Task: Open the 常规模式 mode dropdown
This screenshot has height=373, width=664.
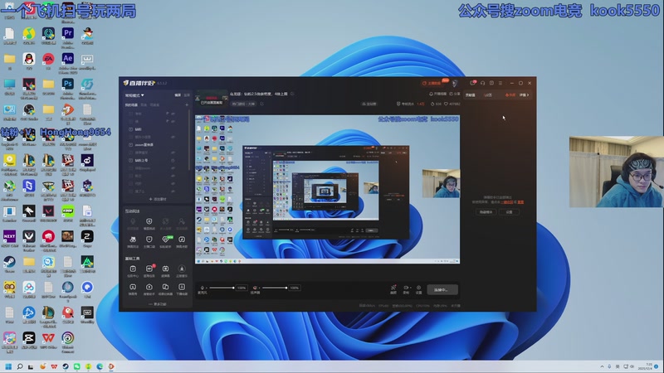Action: (x=134, y=95)
